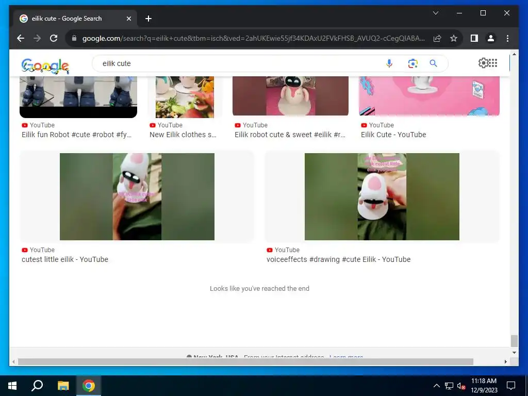Click the Chrome taskbar icon
Image resolution: width=528 pixels, height=396 pixels.
pyautogui.click(x=89, y=386)
